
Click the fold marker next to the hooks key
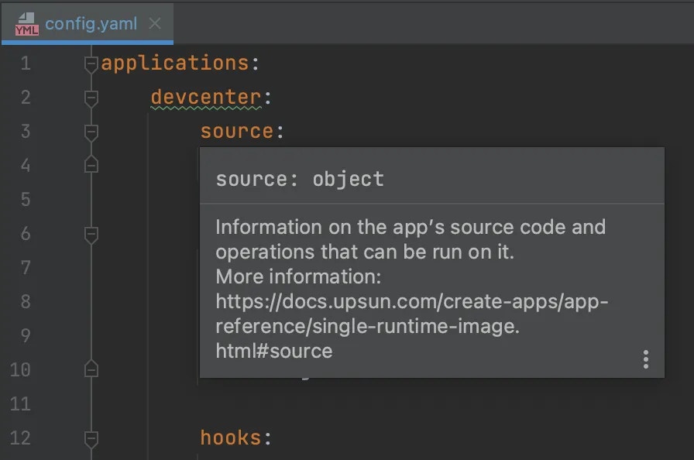[91, 438]
